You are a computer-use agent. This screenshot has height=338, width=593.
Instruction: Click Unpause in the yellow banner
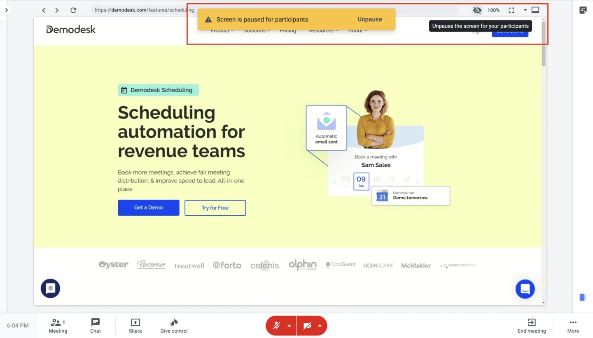click(x=370, y=19)
